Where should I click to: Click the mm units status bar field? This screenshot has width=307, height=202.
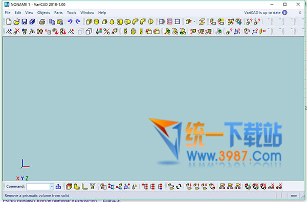(294, 195)
